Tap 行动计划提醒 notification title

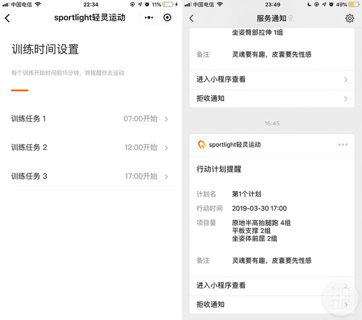219,169
